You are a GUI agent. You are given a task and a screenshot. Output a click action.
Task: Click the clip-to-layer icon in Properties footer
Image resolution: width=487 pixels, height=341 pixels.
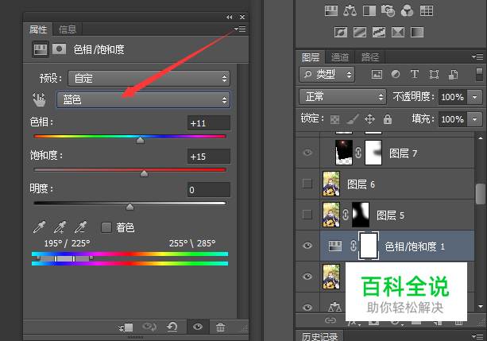pyautogui.click(x=125, y=327)
